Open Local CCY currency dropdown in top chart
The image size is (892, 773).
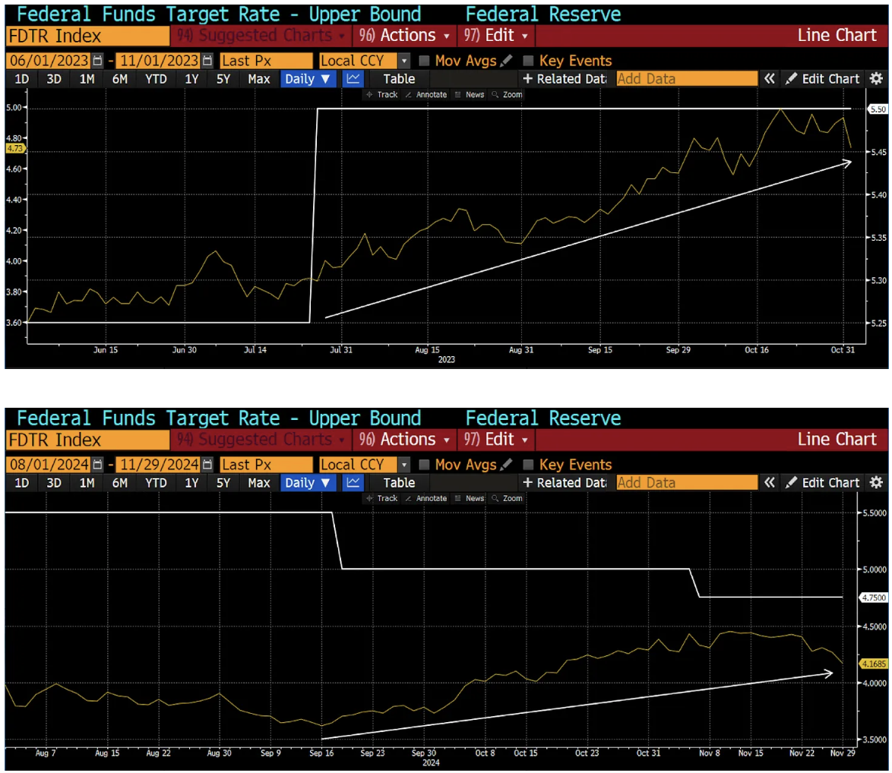point(404,61)
